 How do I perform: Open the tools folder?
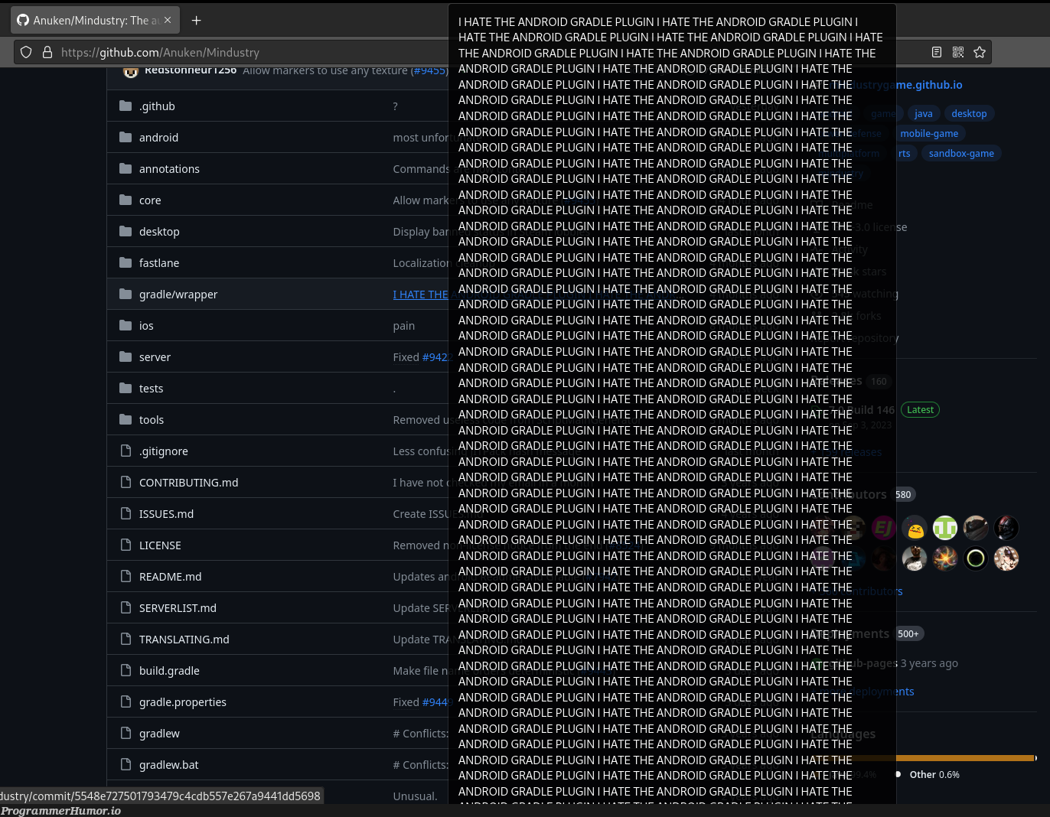click(x=152, y=420)
